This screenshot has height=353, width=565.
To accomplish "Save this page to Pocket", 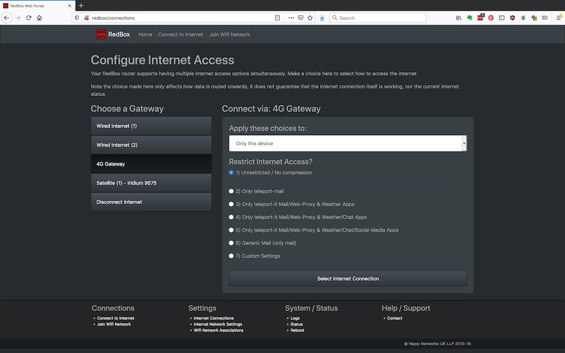I will point(301,18).
